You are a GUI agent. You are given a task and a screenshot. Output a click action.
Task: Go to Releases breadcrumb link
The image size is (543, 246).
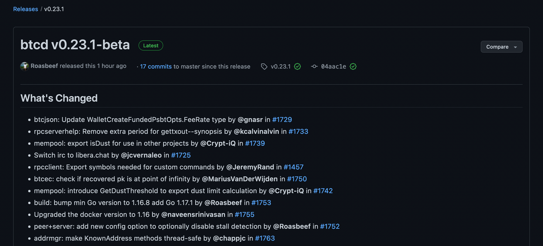coord(25,9)
